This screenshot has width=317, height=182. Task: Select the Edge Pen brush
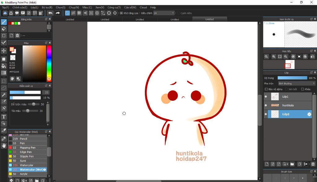(x=28, y=152)
